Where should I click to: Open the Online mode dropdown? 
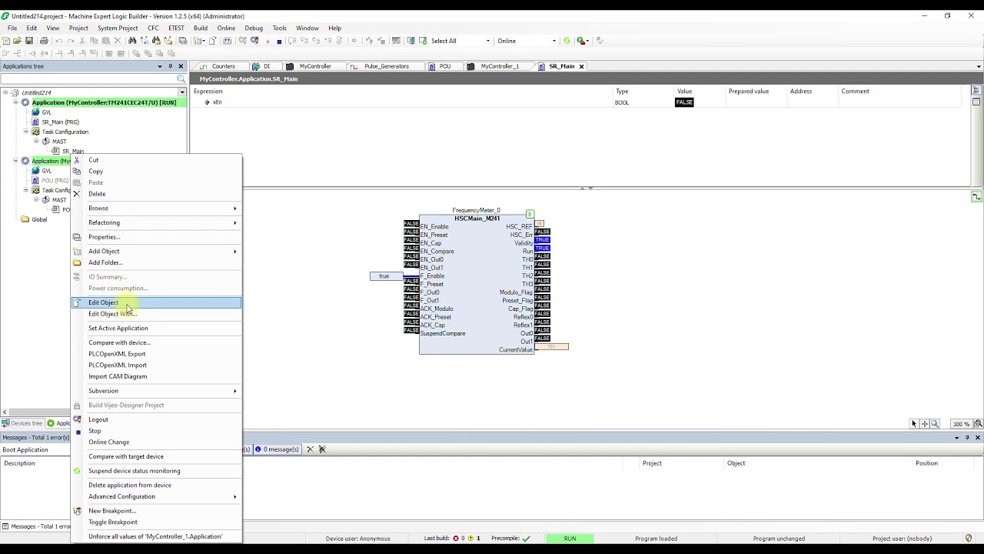point(554,41)
